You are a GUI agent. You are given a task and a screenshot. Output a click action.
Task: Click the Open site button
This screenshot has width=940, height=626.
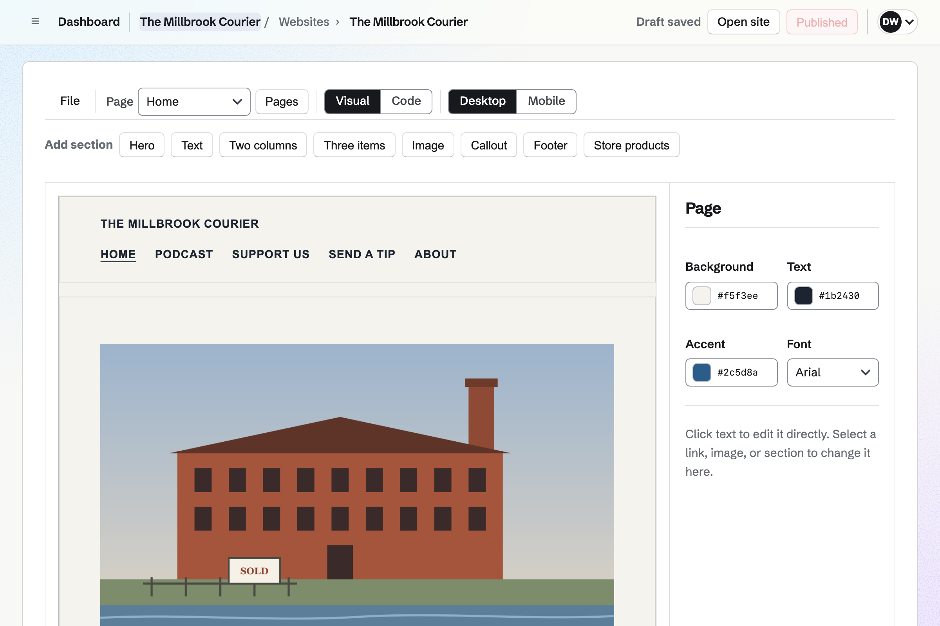click(x=743, y=22)
